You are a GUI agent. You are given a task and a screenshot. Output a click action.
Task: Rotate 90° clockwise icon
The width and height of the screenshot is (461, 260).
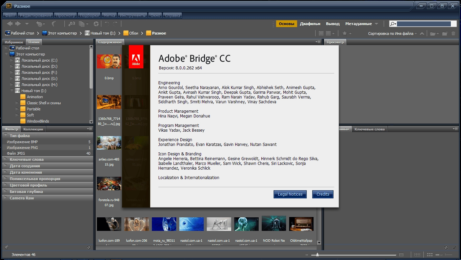[115, 24]
